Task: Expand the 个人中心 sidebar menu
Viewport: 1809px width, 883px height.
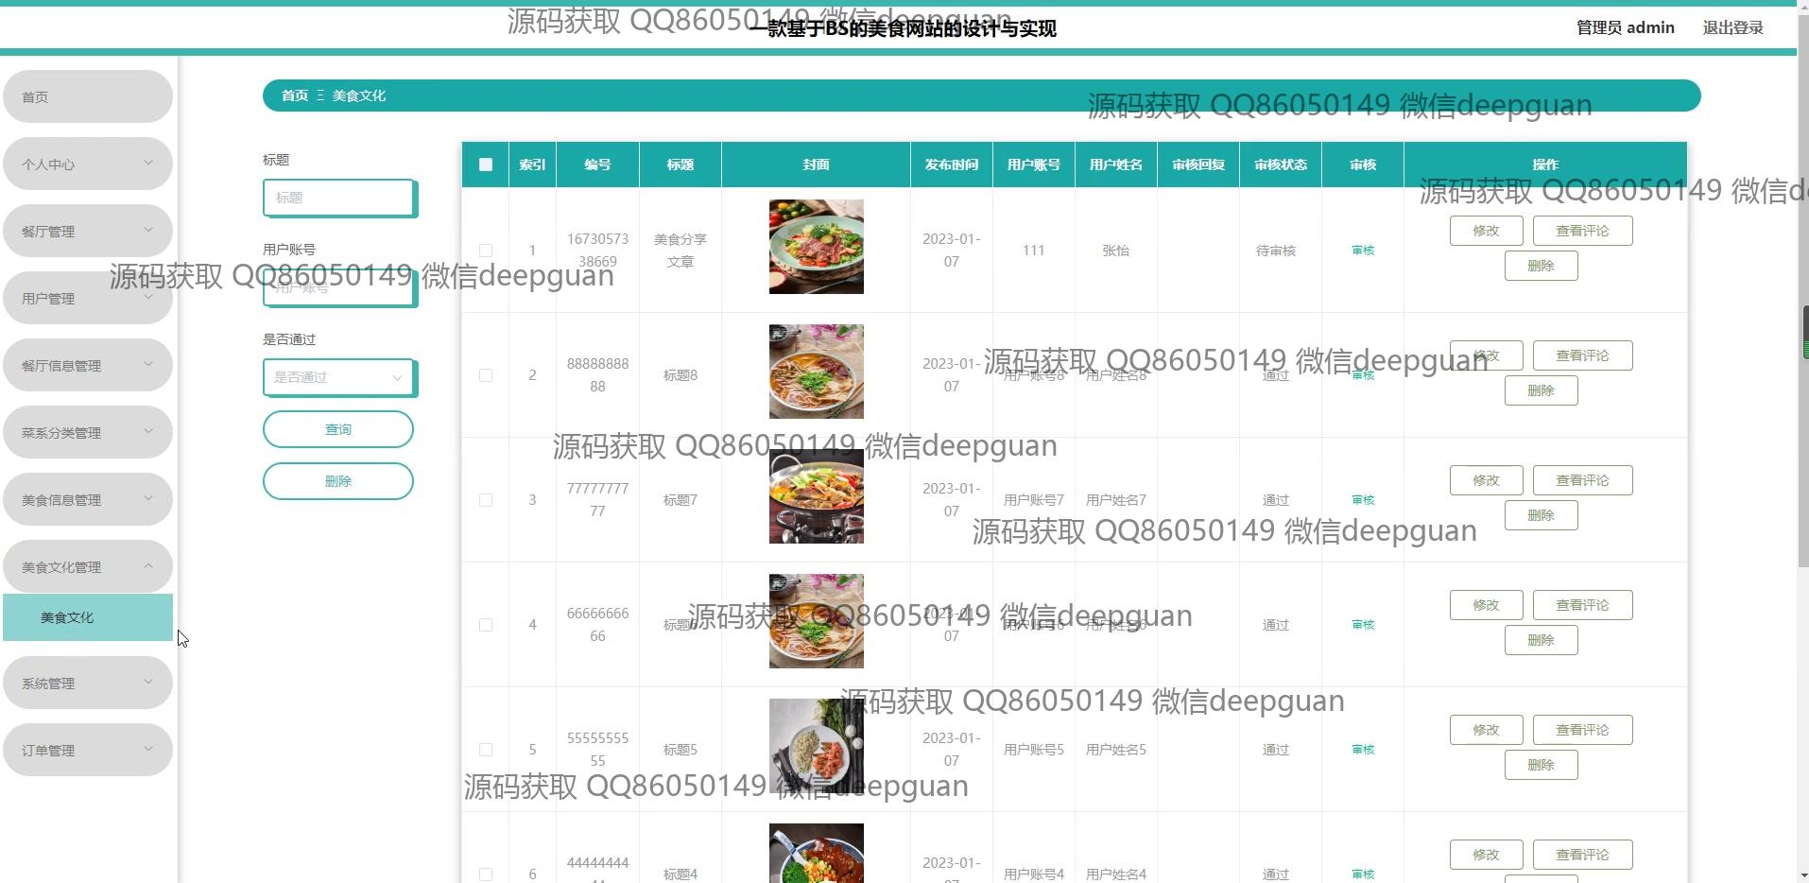Action: (x=88, y=164)
